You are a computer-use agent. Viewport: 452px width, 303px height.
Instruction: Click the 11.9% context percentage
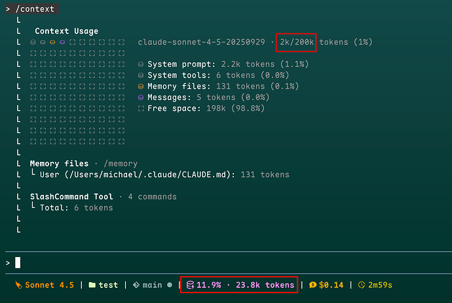[x=209, y=285]
